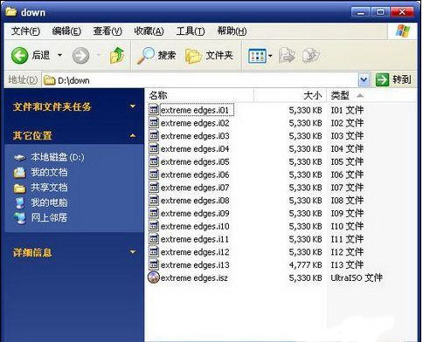
Task: Click the I07 文件 type cell
Action: [347, 188]
